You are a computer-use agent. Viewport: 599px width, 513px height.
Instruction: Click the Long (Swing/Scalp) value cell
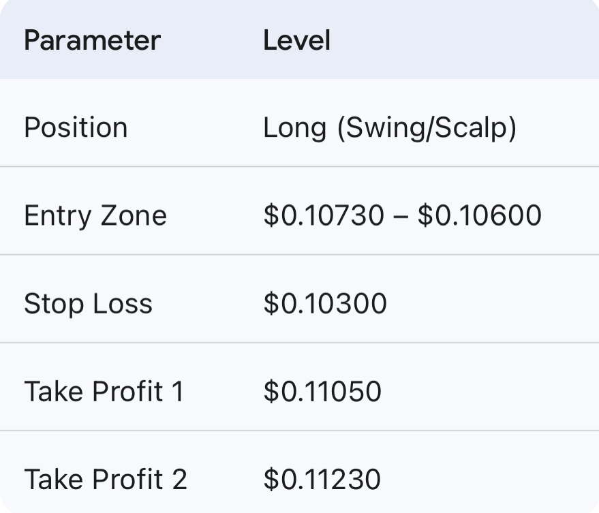point(389,128)
